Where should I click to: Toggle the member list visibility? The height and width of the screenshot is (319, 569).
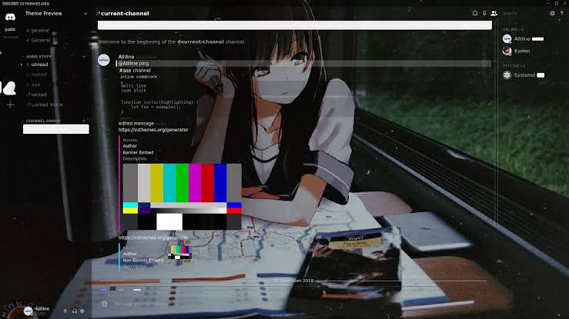(494, 13)
